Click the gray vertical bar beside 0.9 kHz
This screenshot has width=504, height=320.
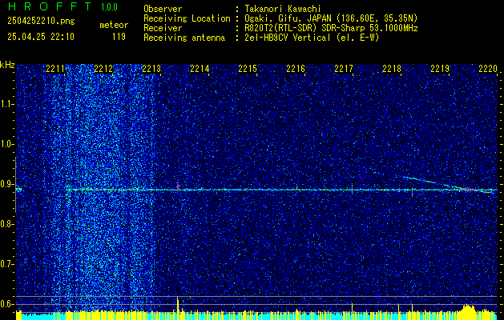click(15, 185)
